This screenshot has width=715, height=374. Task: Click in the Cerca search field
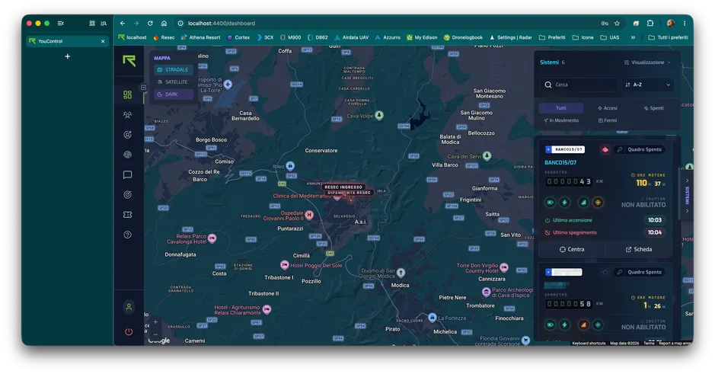point(580,85)
